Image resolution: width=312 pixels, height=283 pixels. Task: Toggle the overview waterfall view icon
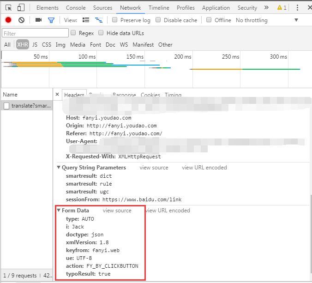[99, 20]
